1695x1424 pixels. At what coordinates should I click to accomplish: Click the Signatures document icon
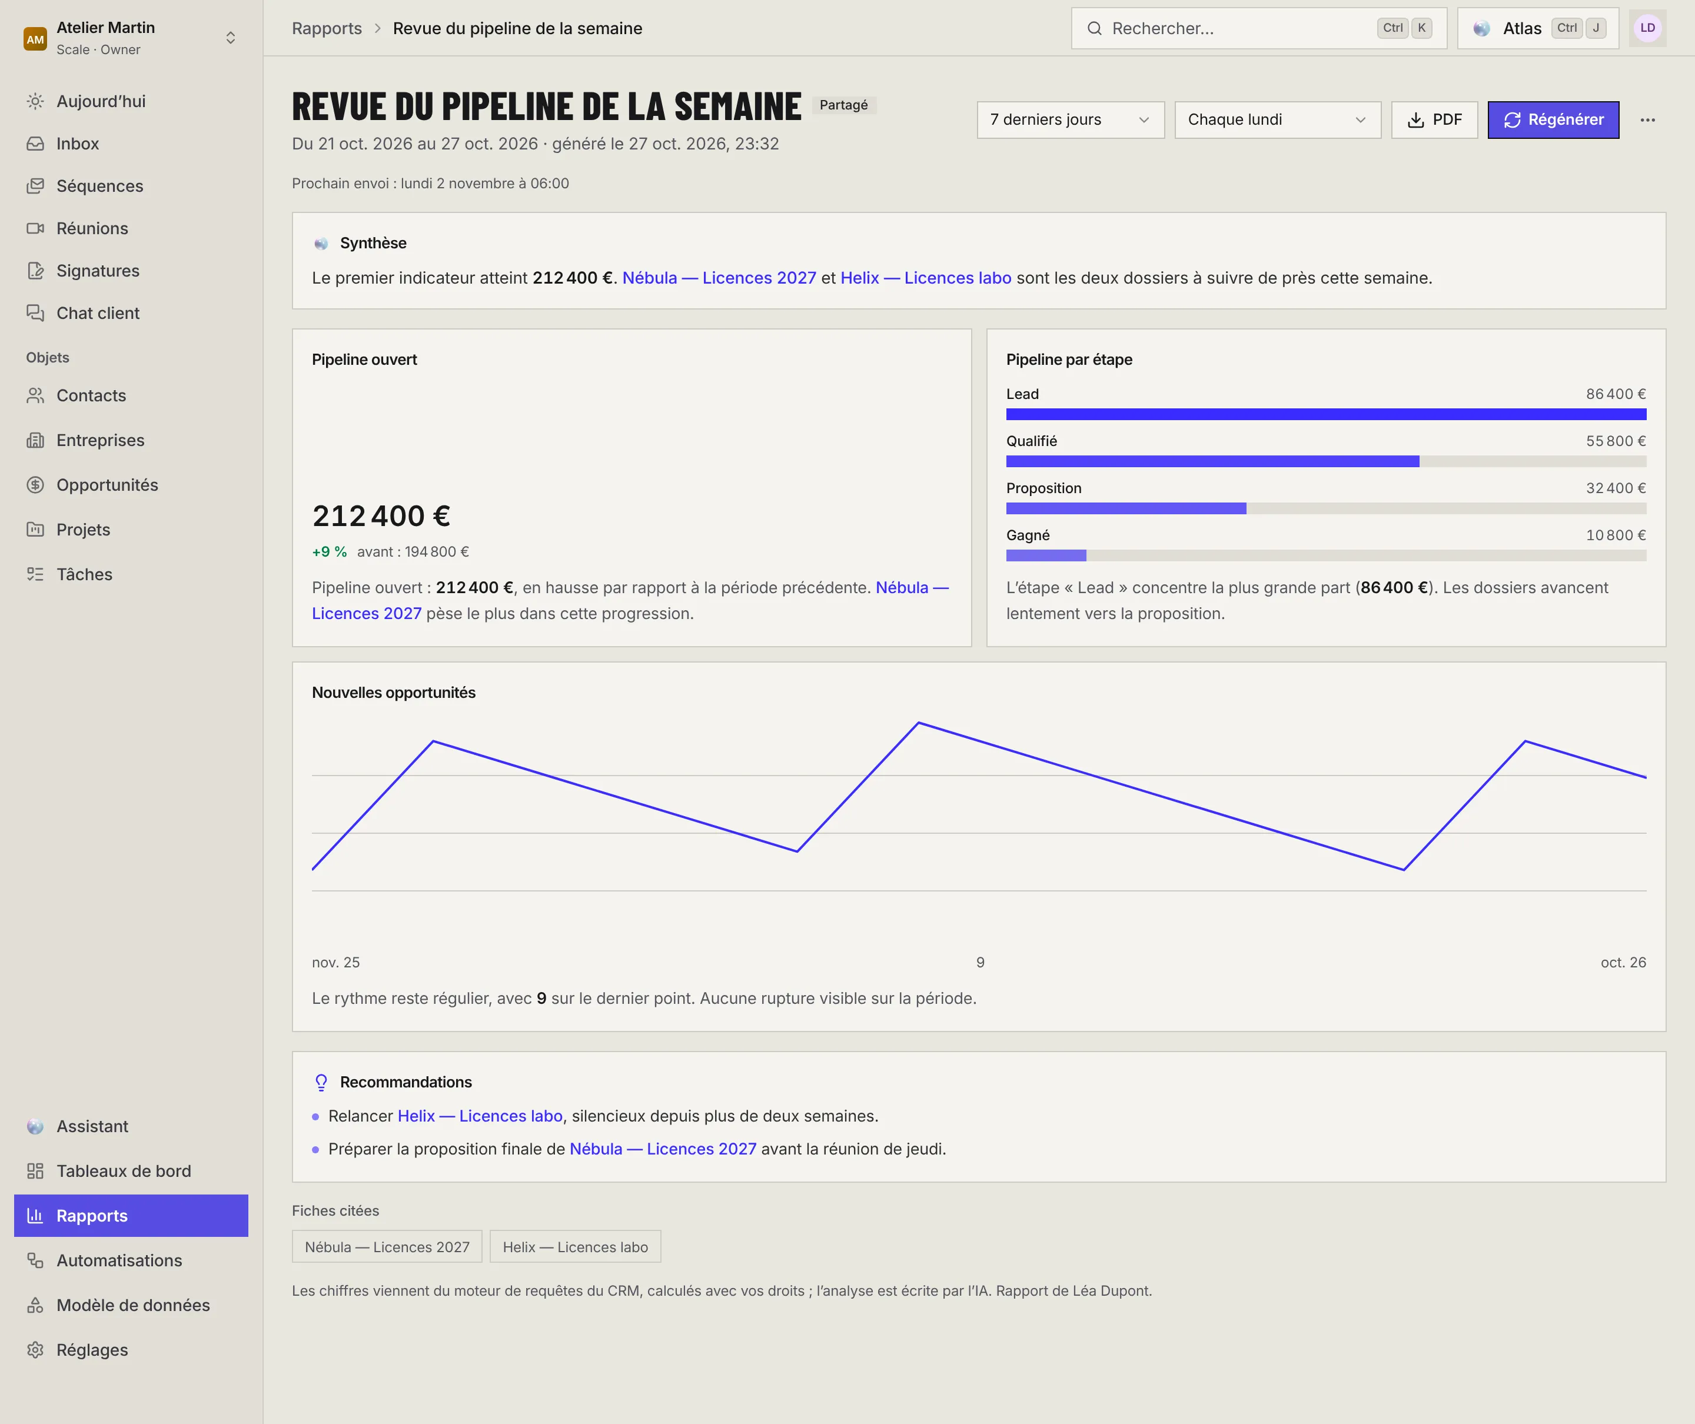(x=35, y=271)
